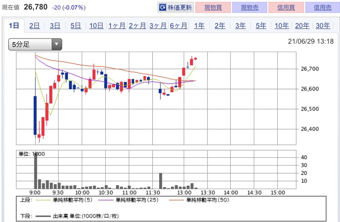340x222 pixels.
Task: Switch to the 10日 chart period
Action: click(x=96, y=25)
